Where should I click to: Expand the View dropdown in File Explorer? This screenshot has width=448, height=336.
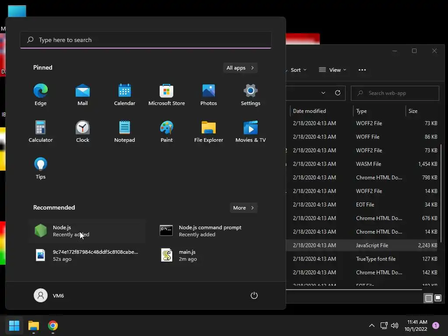point(332,70)
